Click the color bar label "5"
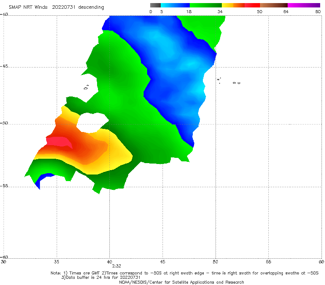Image resolution: width=325 pixels, height=285 pixels. click(x=162, y=12)
